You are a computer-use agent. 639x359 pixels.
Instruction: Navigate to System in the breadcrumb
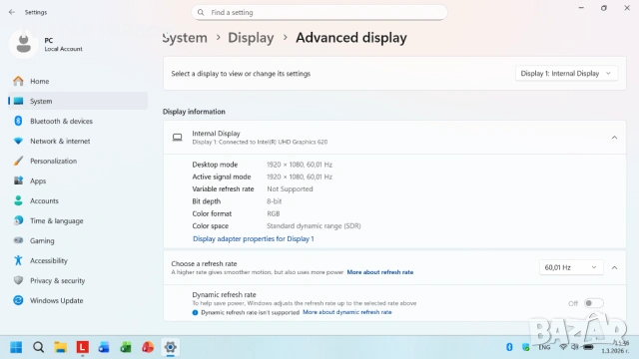(185, 38)
